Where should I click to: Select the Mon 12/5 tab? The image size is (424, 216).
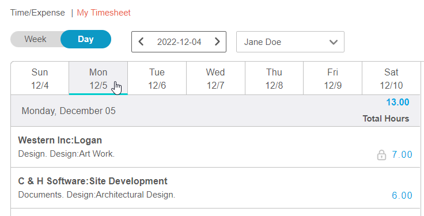coord(98,78)
